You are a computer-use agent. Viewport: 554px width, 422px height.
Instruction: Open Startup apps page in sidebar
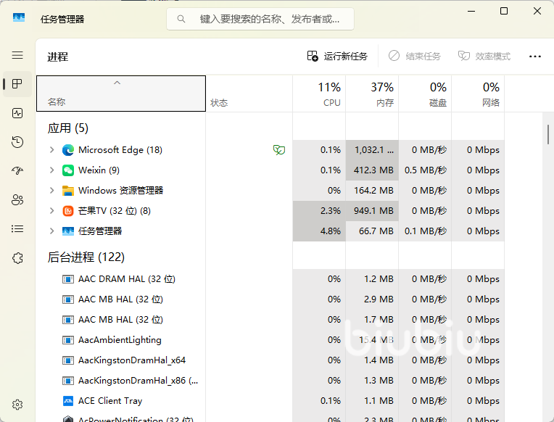click(17, 171)
